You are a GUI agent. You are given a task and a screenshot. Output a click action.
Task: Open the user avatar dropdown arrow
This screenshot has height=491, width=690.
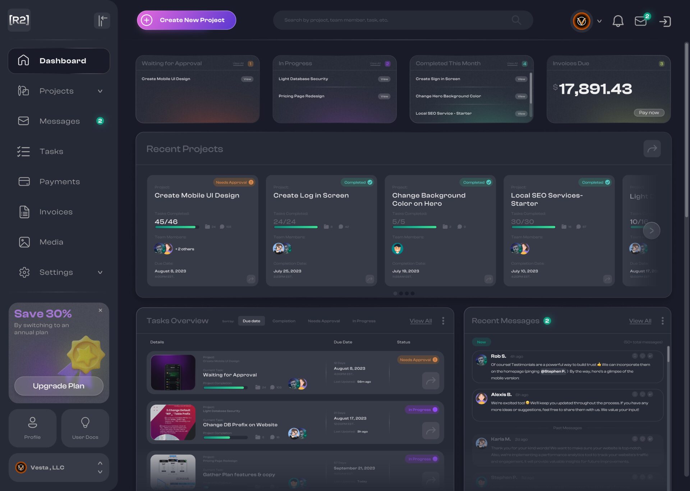(x=599, y=21)
